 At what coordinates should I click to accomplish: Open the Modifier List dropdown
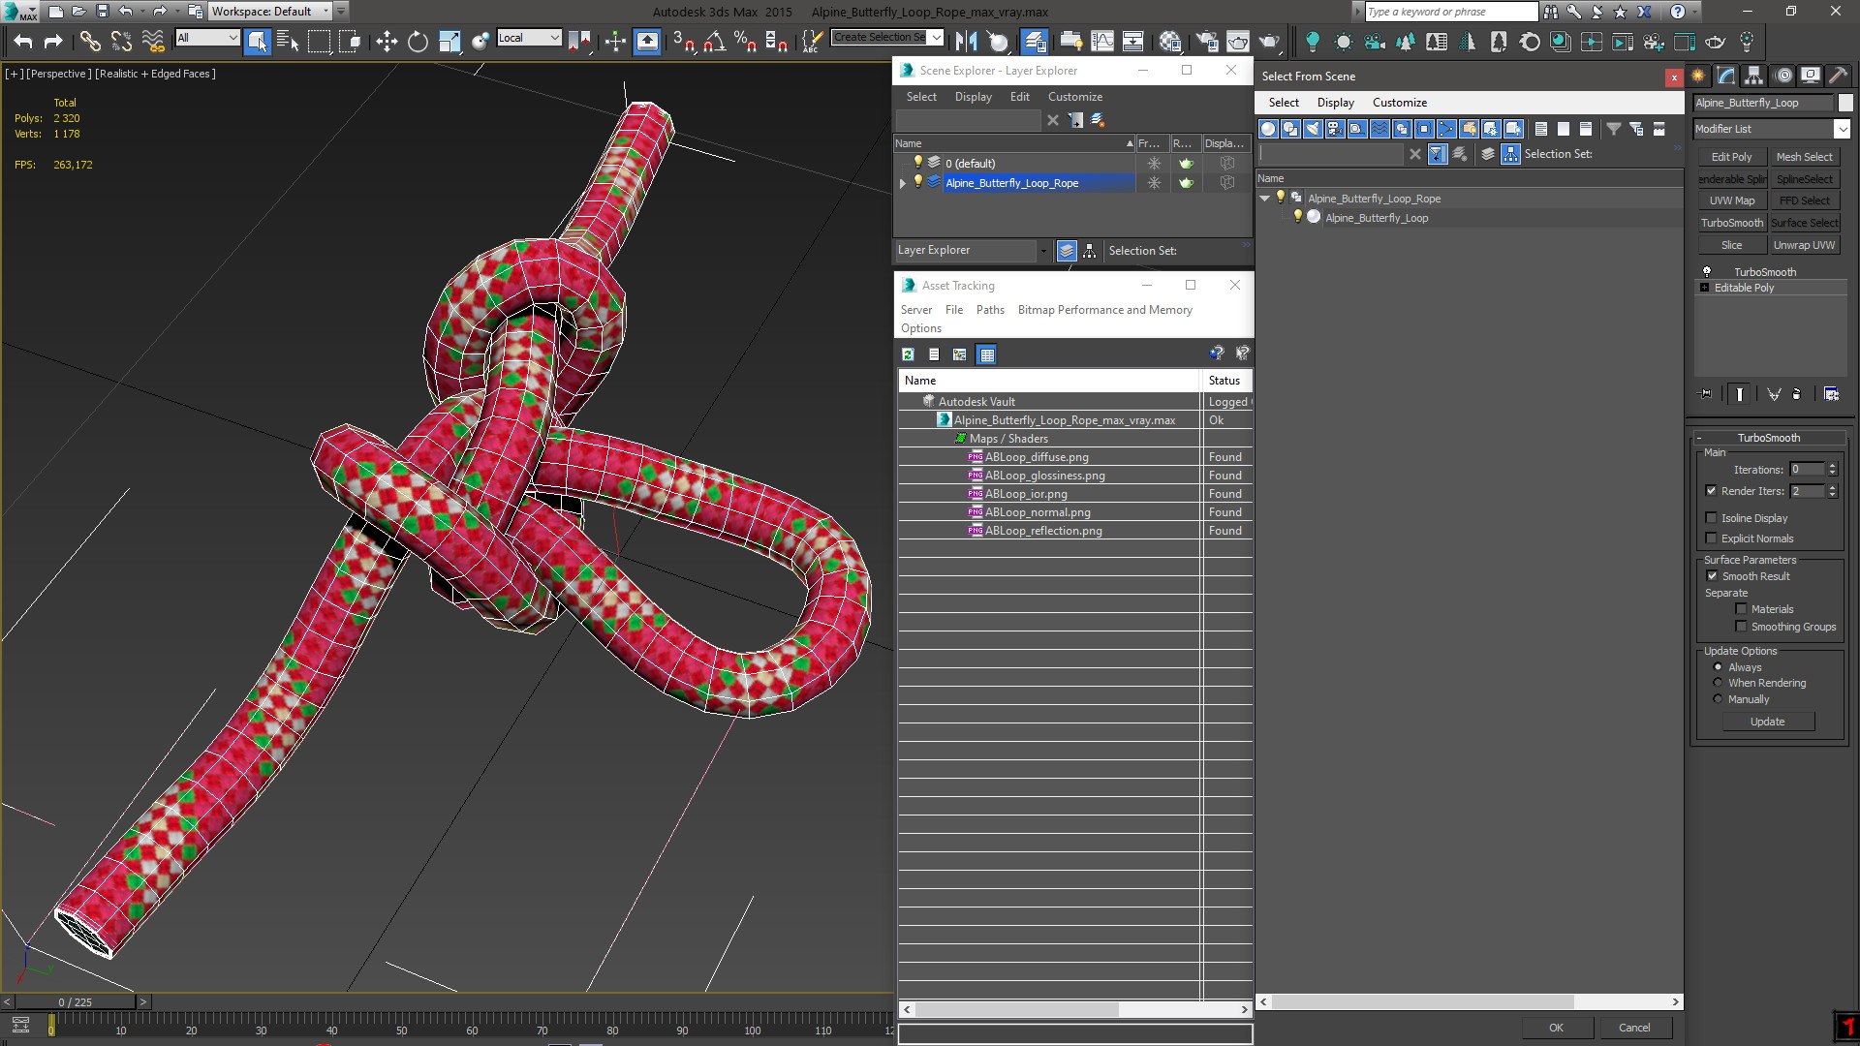[1772, 129]
